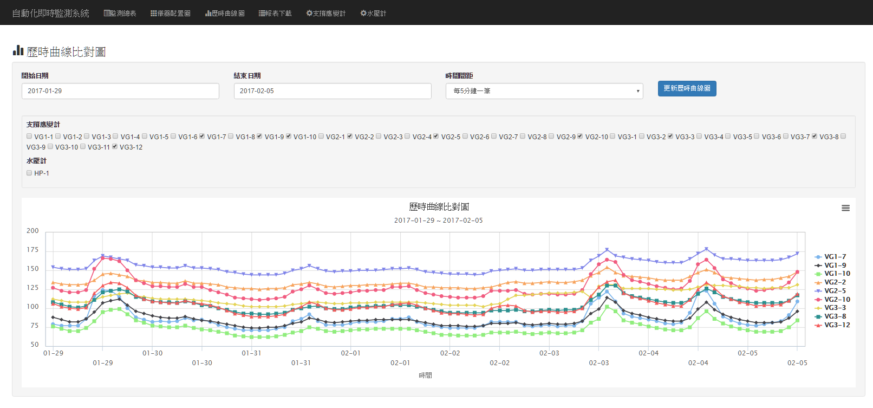Tick the VG2-1 checkbox
The width and height of the screenshot is (873, 408).
point(321,137)
